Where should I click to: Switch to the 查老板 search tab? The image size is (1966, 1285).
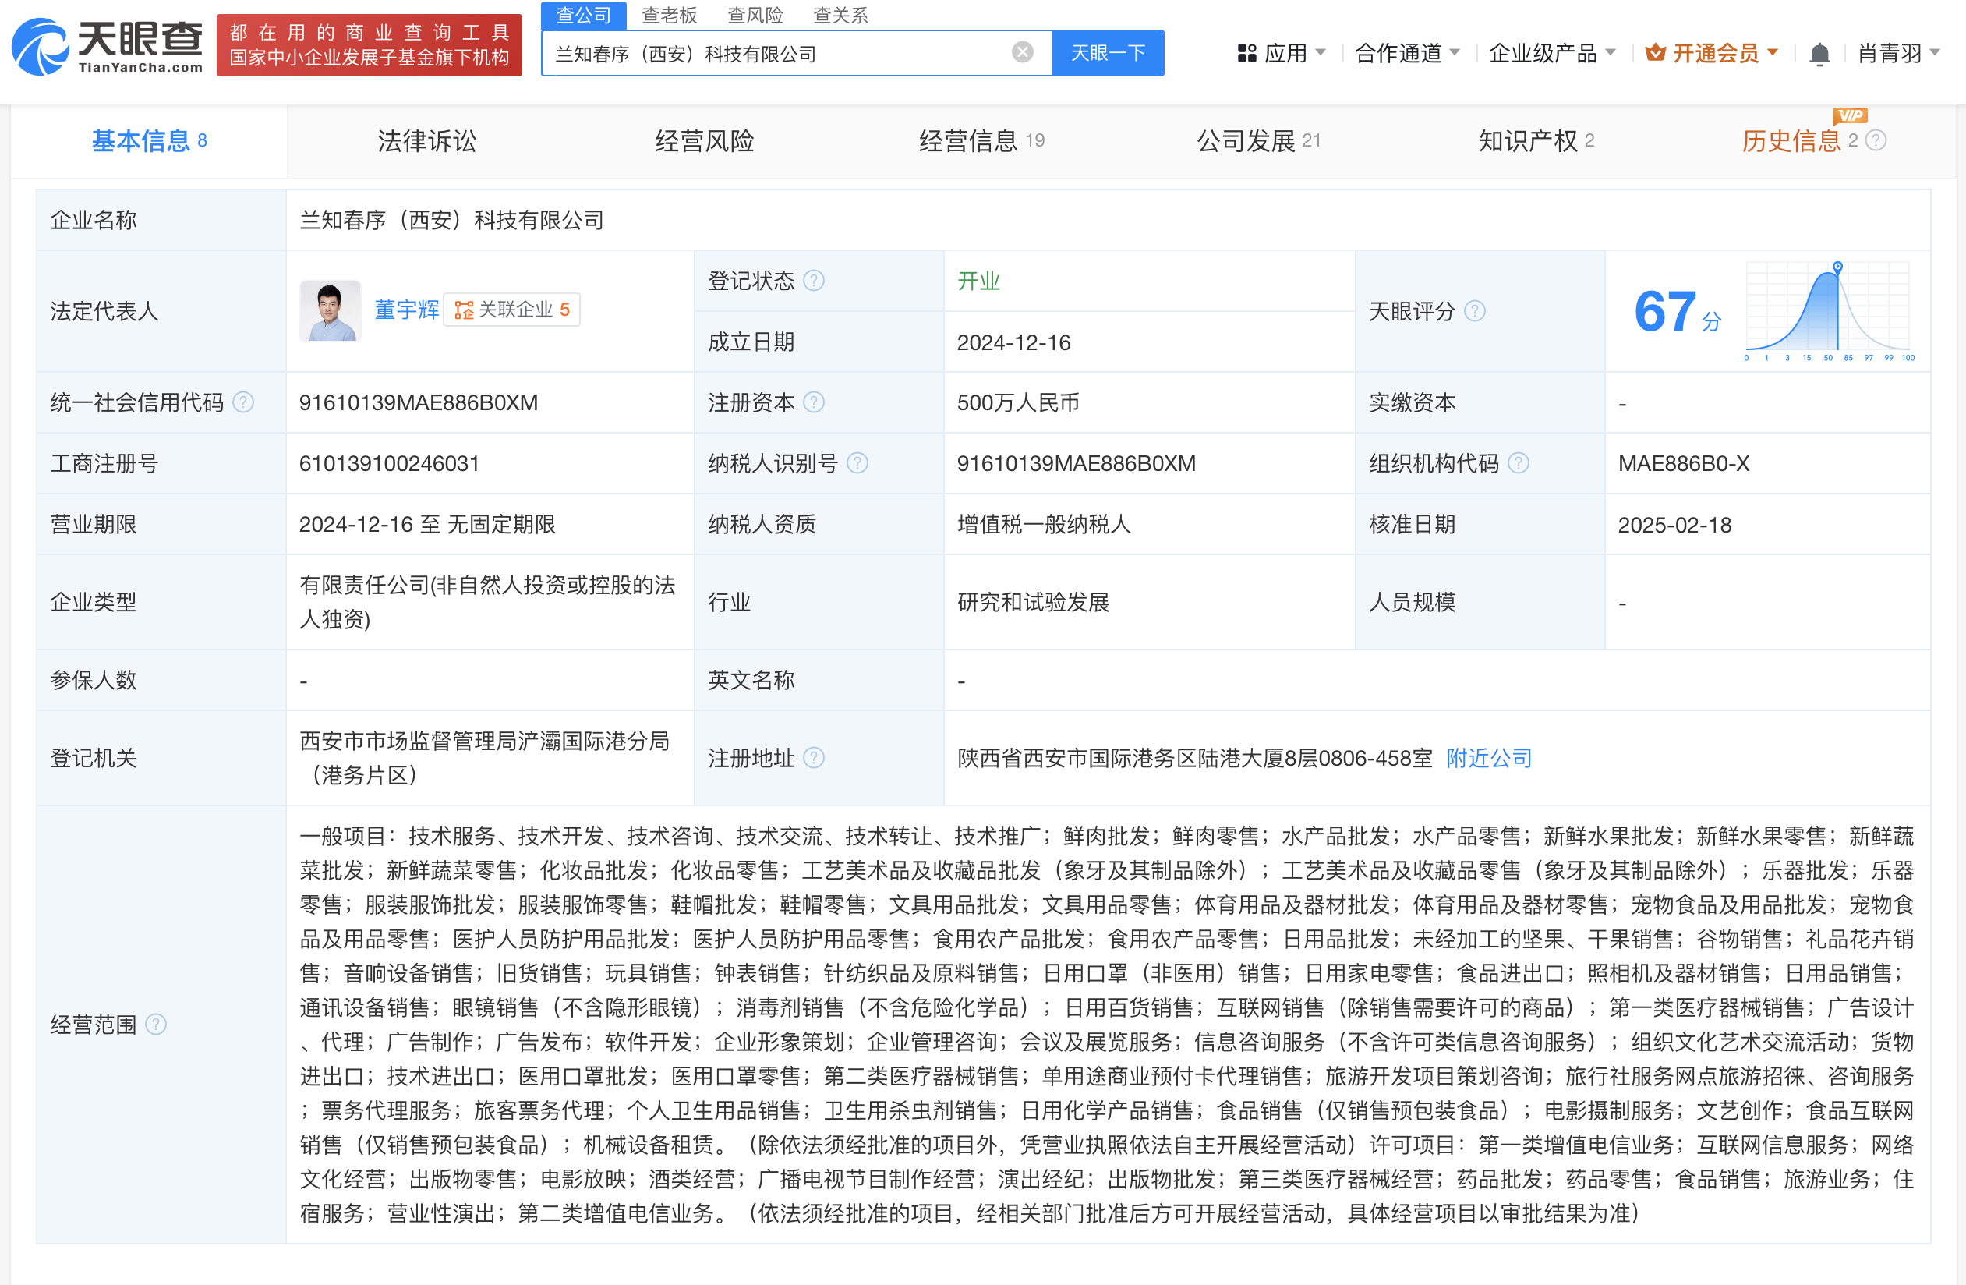click(x=669, y=15)
